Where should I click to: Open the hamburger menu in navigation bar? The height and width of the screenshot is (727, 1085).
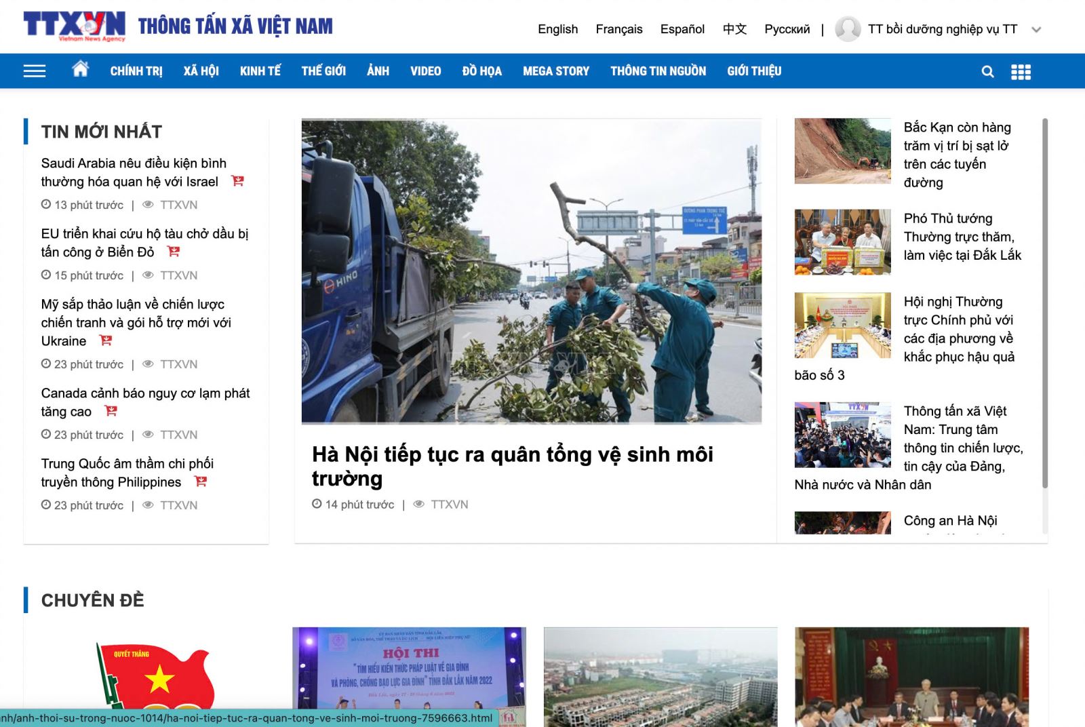click(35, 71)
